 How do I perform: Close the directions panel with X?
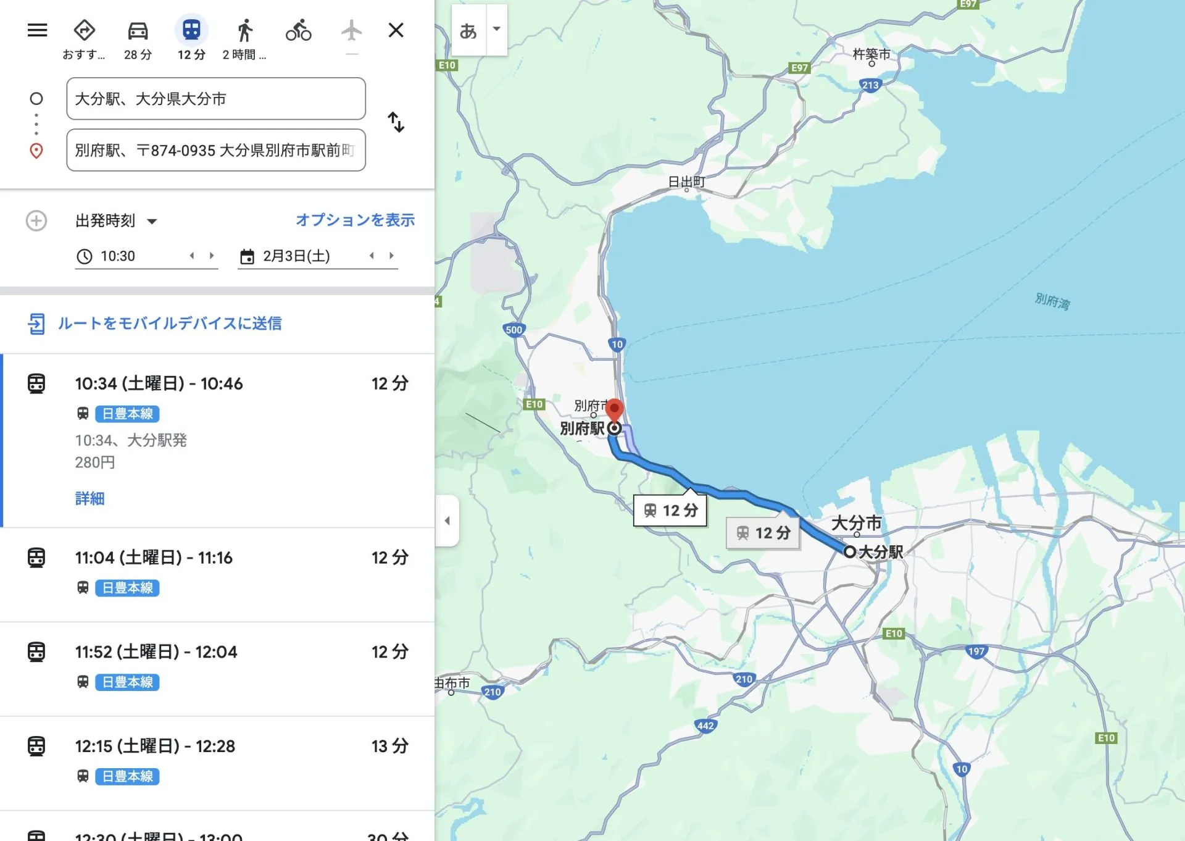[396, 30]
